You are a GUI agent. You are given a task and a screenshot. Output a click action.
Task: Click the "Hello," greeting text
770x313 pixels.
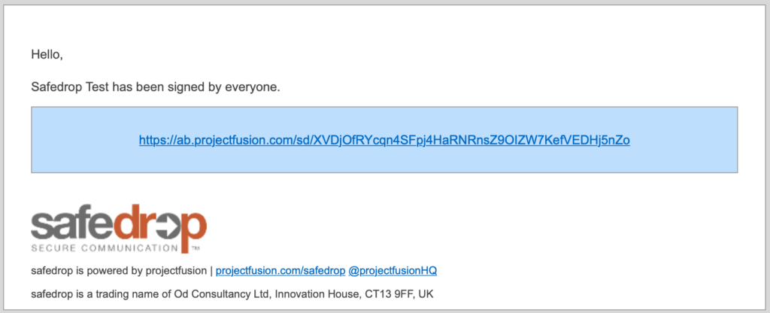[x=47, y=54]
